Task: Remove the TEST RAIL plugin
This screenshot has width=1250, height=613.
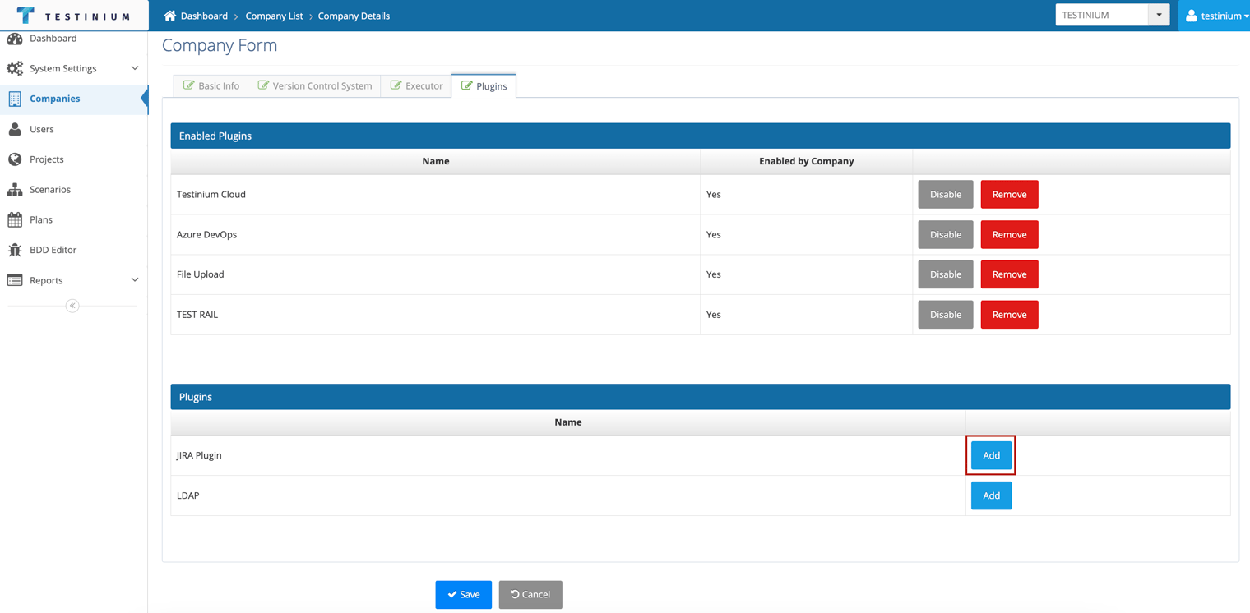Action: (1009, 315)
